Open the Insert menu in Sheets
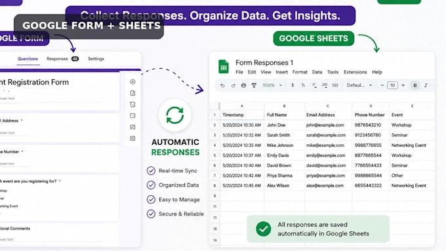This screenshot has height=251, width=446. [281, 72]
